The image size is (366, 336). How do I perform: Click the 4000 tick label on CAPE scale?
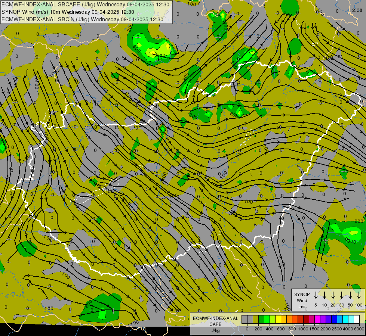click(x=348, y=329)
